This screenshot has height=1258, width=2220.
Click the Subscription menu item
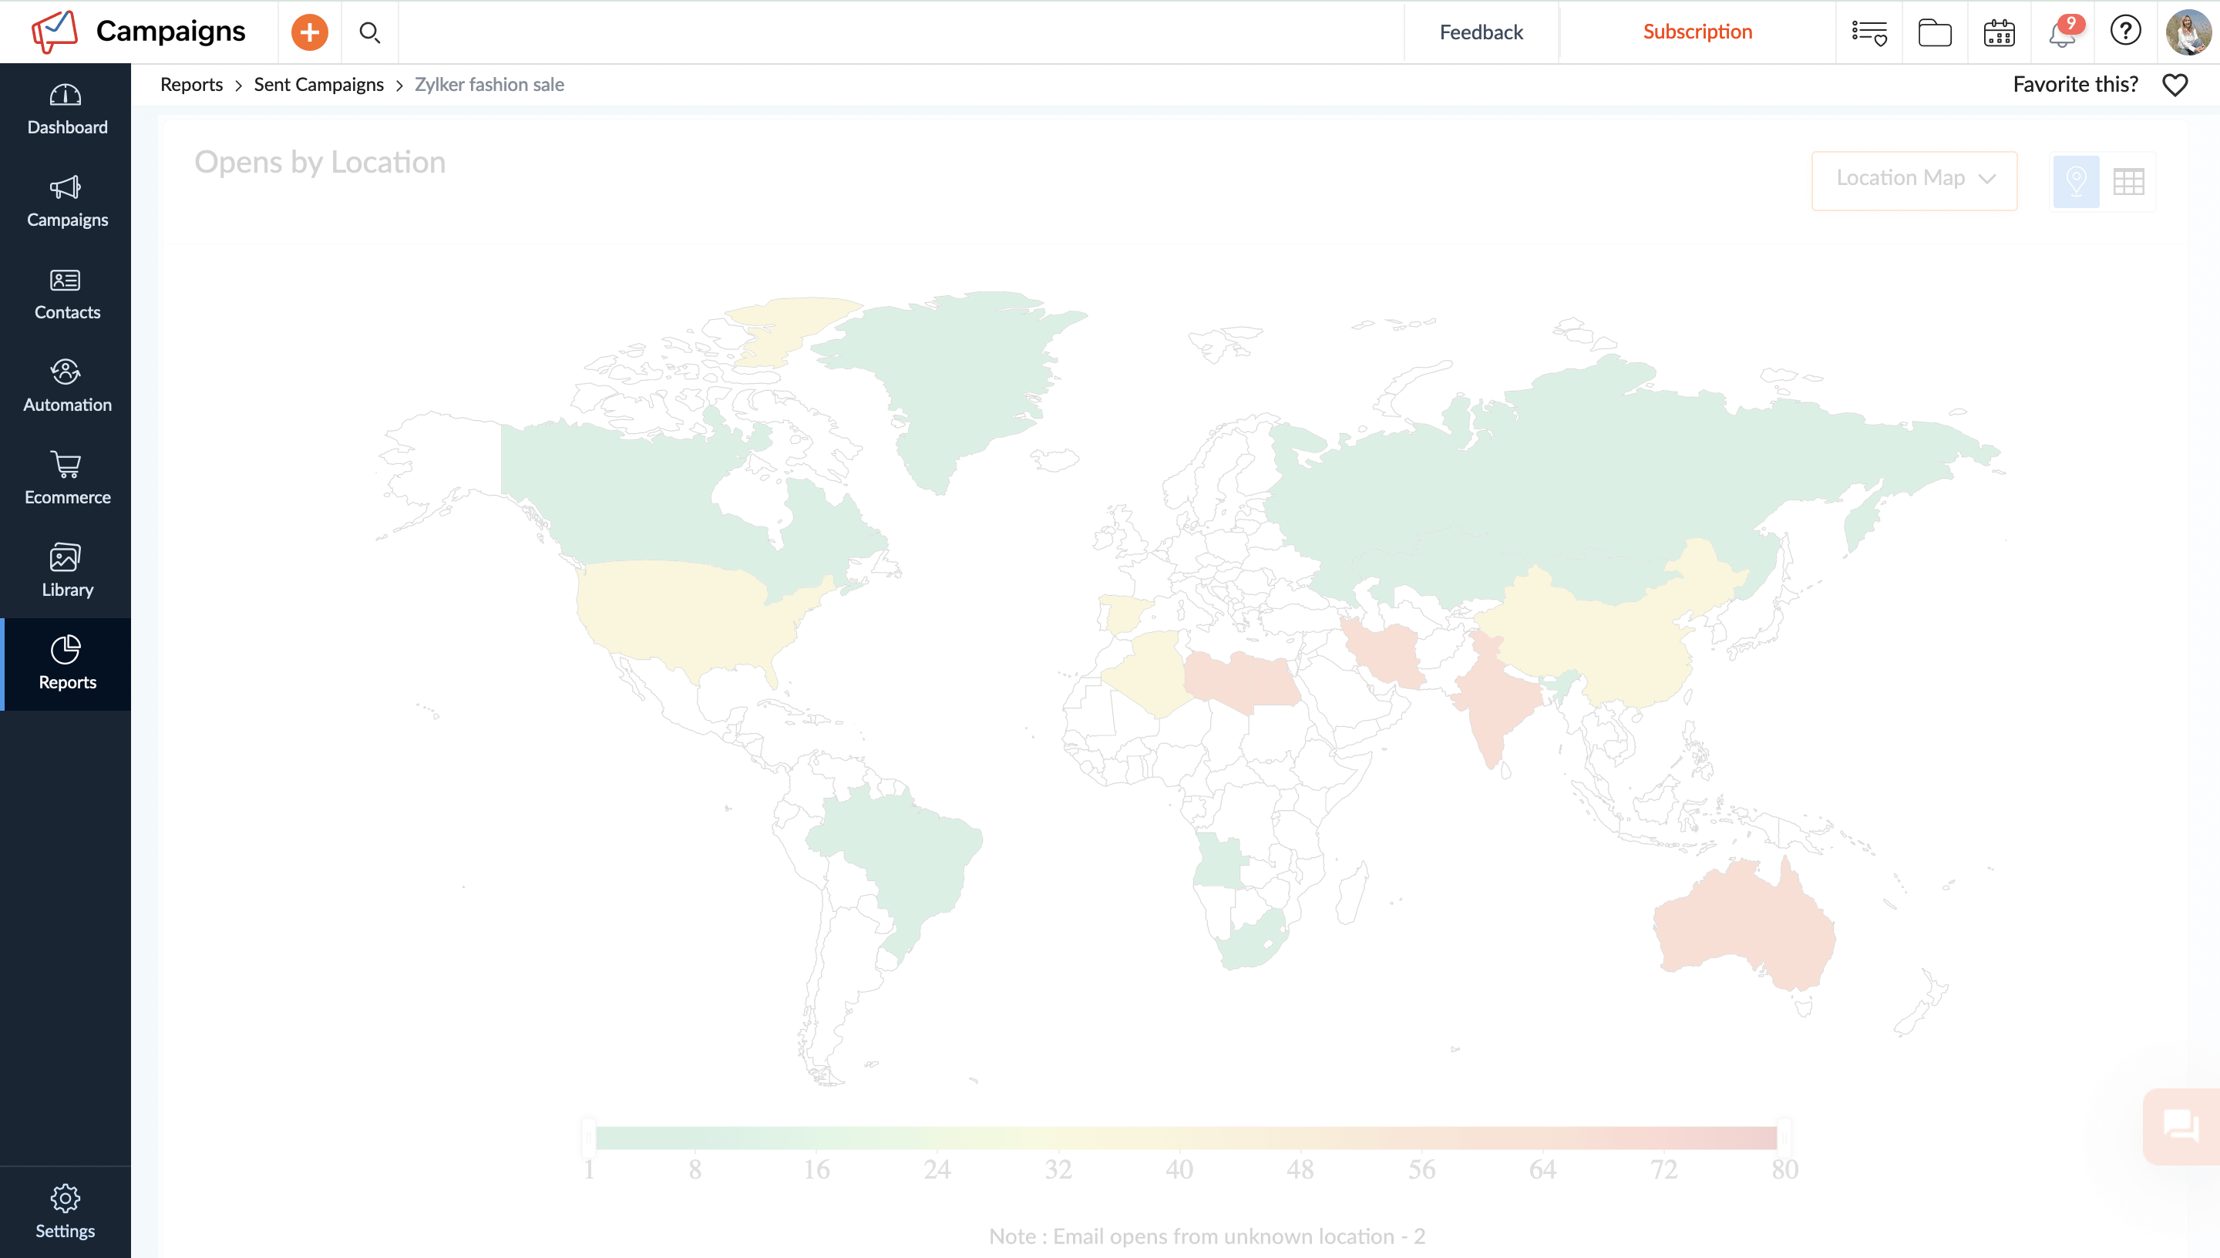[x=1697, y=32]
